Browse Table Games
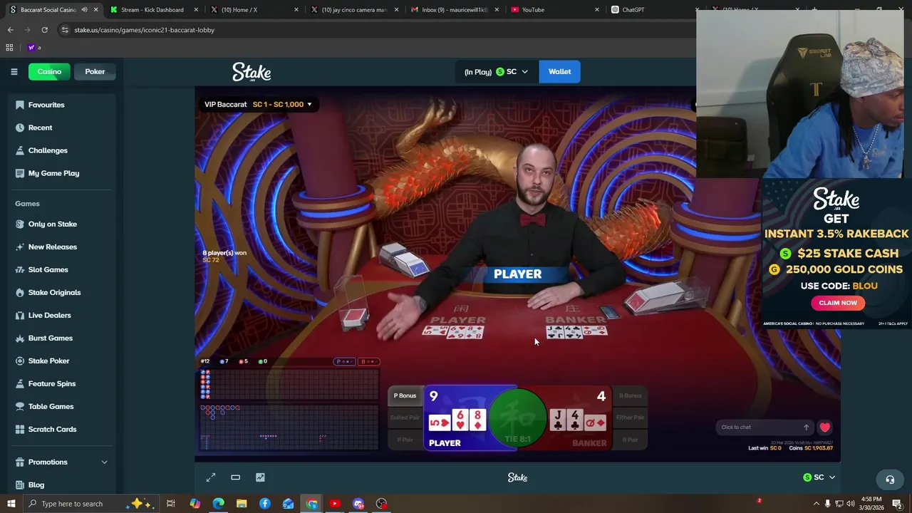 [x=51, y=406]
